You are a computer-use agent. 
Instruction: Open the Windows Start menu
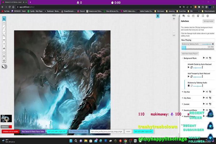71,141
